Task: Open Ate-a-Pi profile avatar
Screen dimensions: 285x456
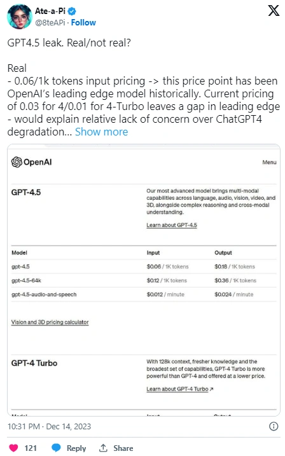Action: coord(20,17)
